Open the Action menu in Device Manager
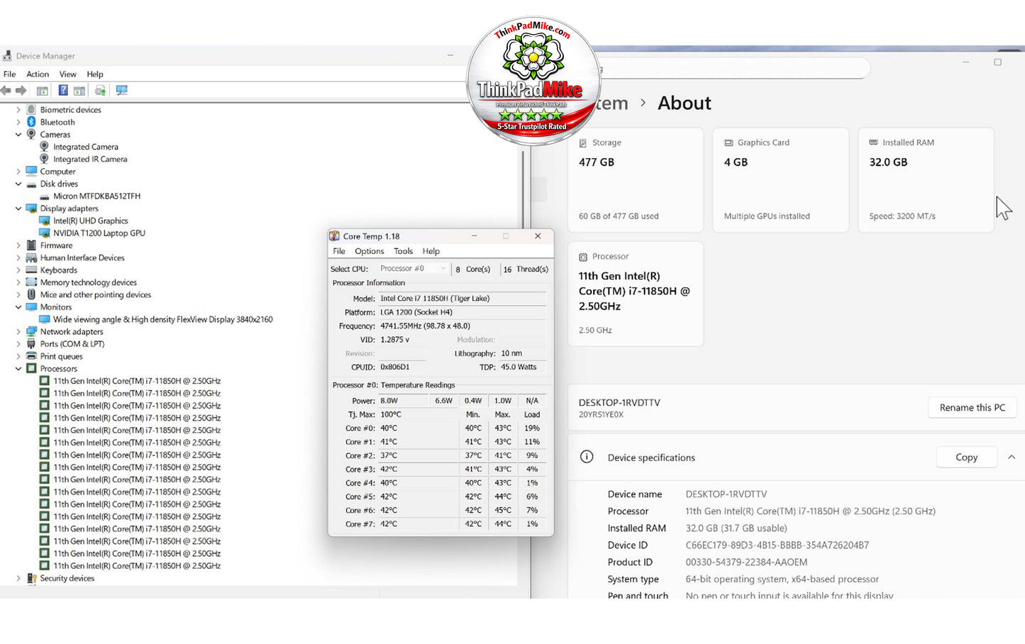This screenshot has width=1025, height=644. [38, 74]
